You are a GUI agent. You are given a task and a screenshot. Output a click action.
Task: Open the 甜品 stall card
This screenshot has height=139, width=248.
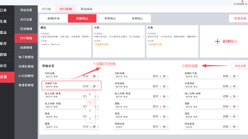65,41
